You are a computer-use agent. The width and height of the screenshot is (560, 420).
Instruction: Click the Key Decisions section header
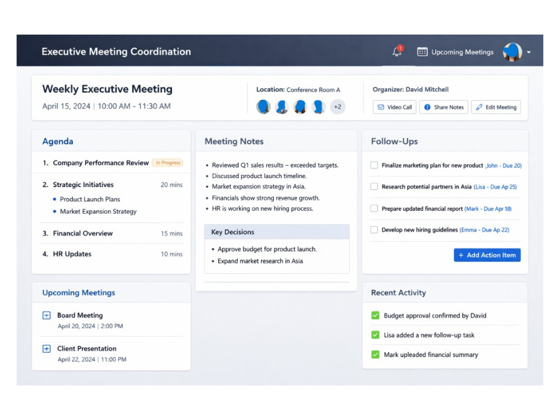tap(277, 232)
